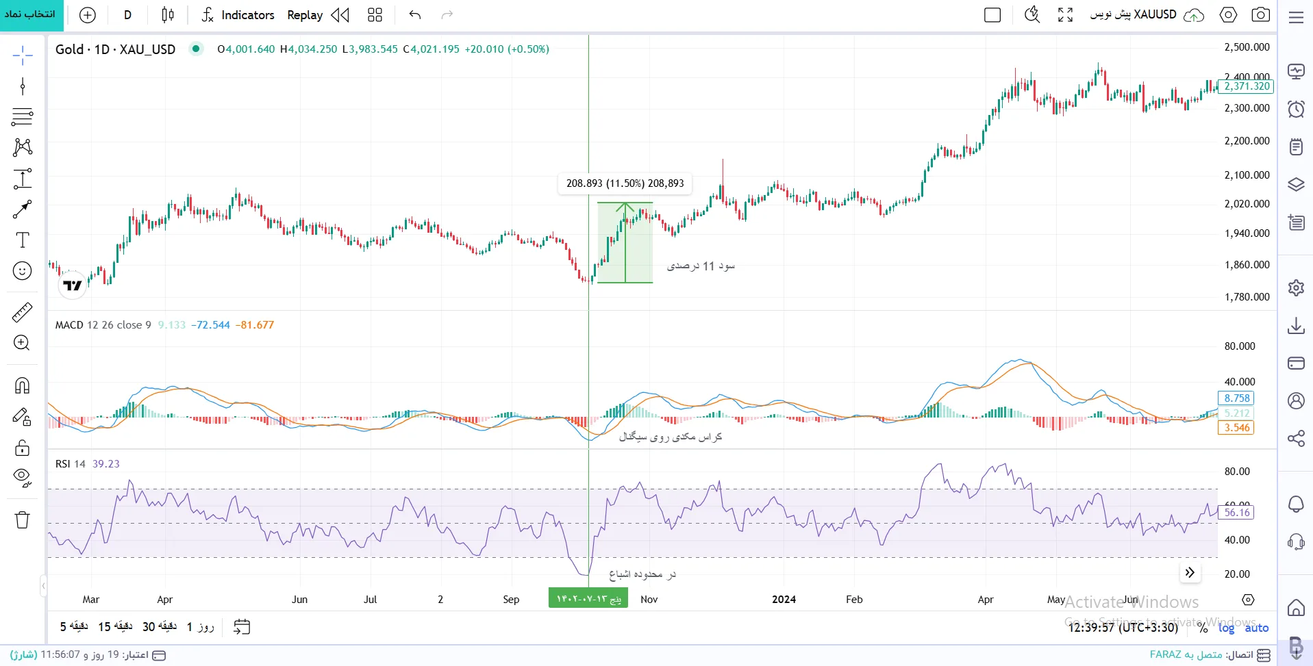Switch to the 5 minute timeframe
This screenshot has height=666, width=1313.
[74, 627]
